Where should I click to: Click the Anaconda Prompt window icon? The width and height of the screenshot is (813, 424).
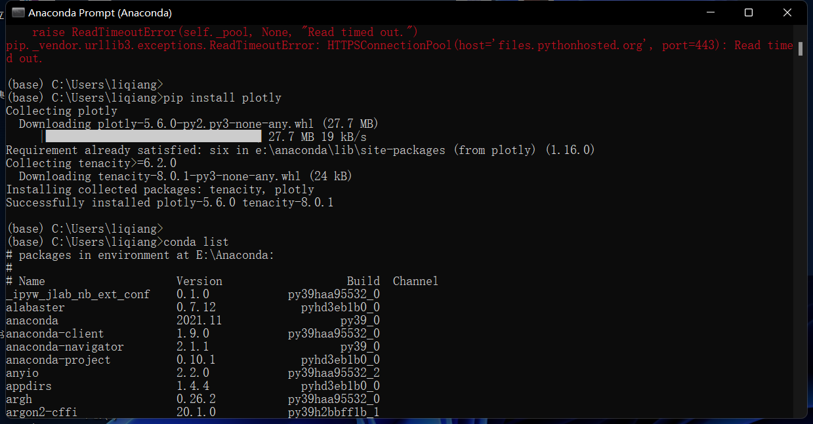[x=18, y=12]
